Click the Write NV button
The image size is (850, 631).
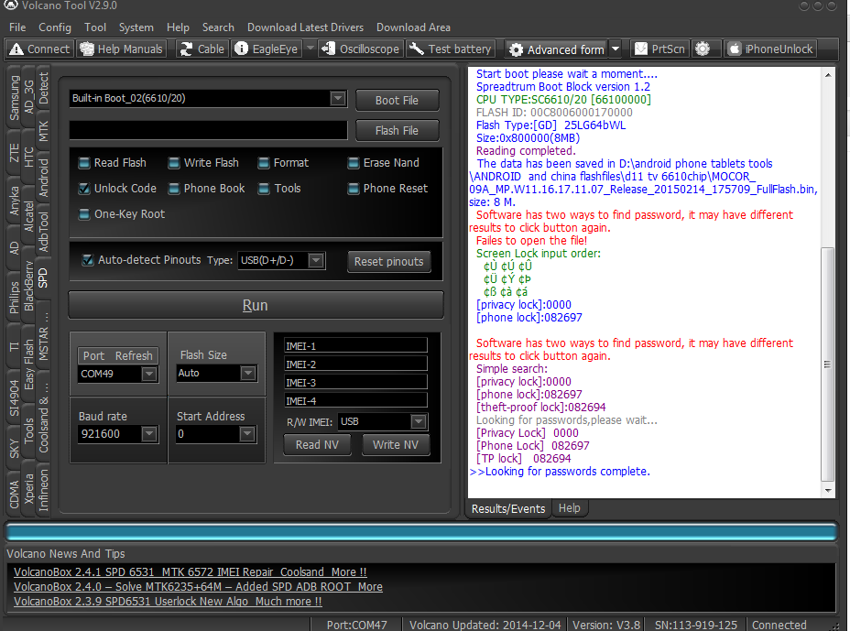[x=395, y=444]
